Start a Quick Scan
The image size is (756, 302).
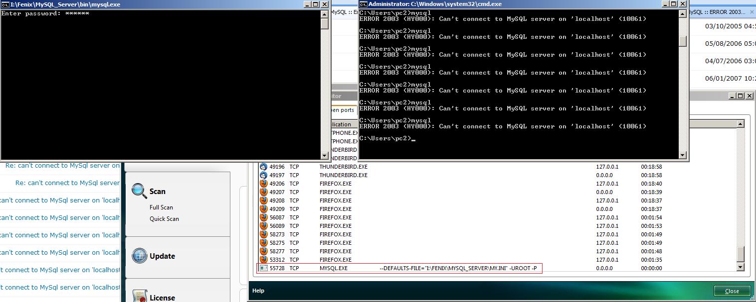[x=164, y=219]
